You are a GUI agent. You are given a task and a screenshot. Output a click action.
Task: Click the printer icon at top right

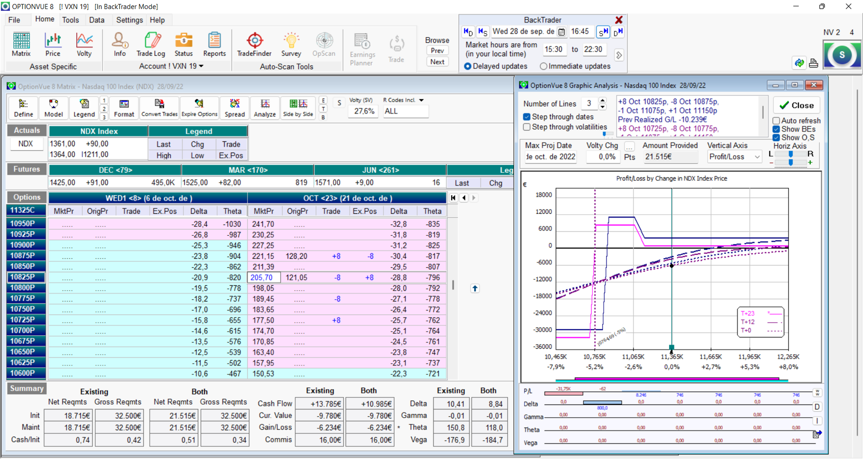pyautogui.click(x=813, y=63)
